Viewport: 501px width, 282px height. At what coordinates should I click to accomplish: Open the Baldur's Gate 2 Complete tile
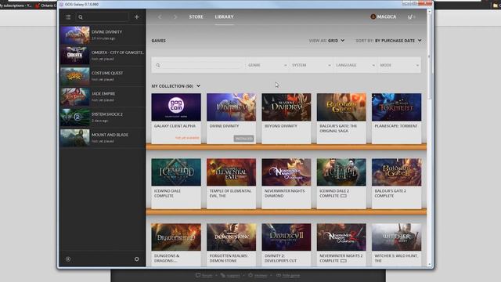point(396,183)
